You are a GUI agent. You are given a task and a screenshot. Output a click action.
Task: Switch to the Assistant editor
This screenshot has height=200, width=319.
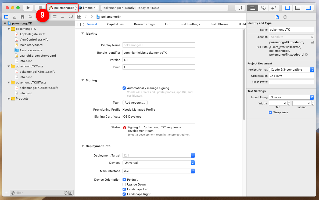point(263,8)
